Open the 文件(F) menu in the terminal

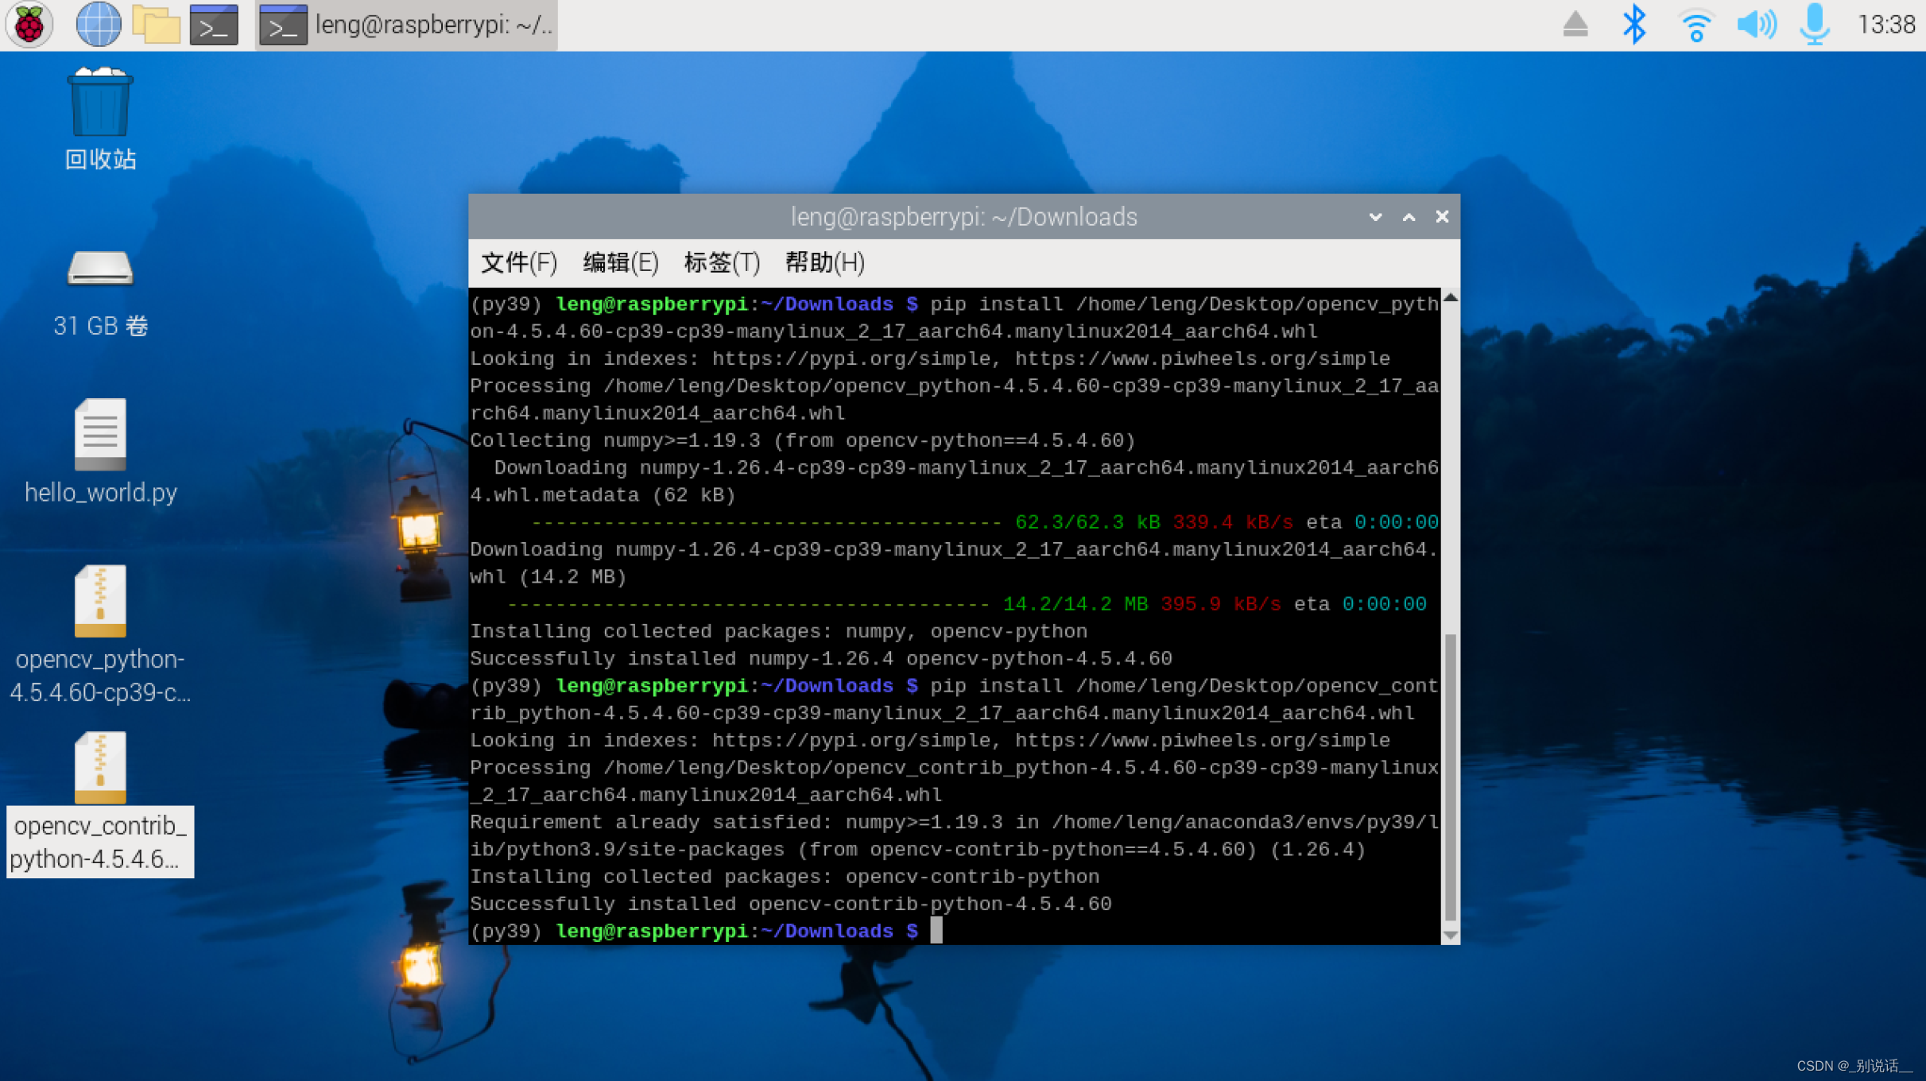click(x=517, y=262)
